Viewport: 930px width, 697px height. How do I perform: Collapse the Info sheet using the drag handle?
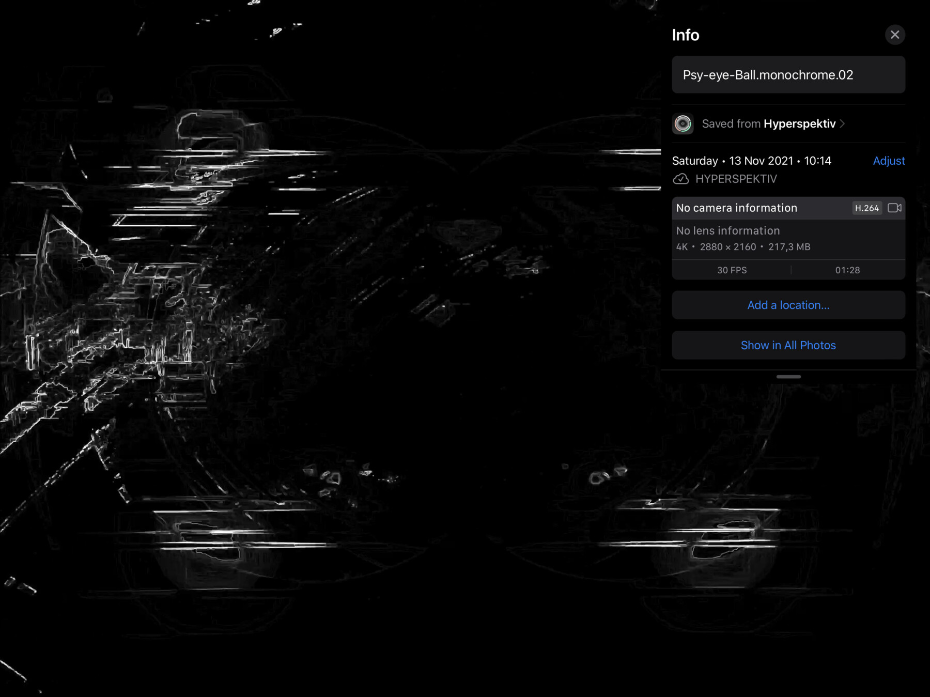[788, 377]
